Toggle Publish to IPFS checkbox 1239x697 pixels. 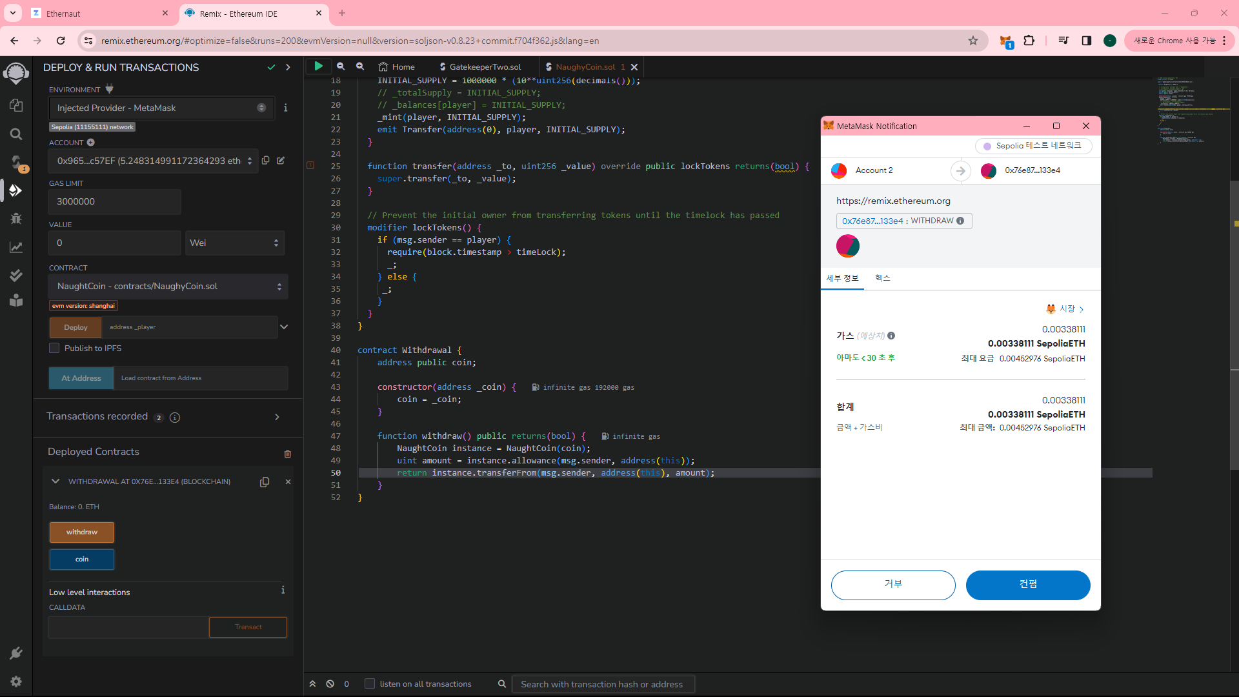(x=54, y=348)
